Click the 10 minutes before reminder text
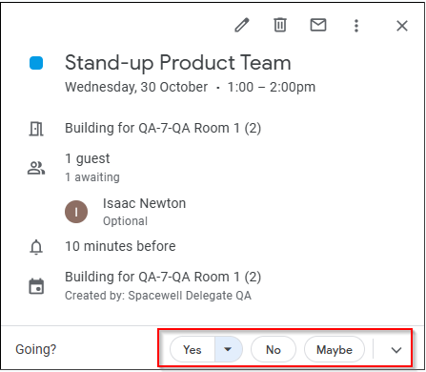Image resolution: width=426 pixels, height=372 pixels. tap(120, 246)
